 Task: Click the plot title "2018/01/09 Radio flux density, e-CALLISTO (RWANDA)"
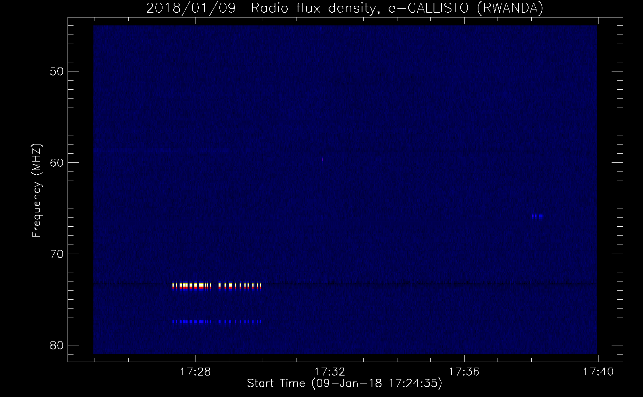coord(345,8)
